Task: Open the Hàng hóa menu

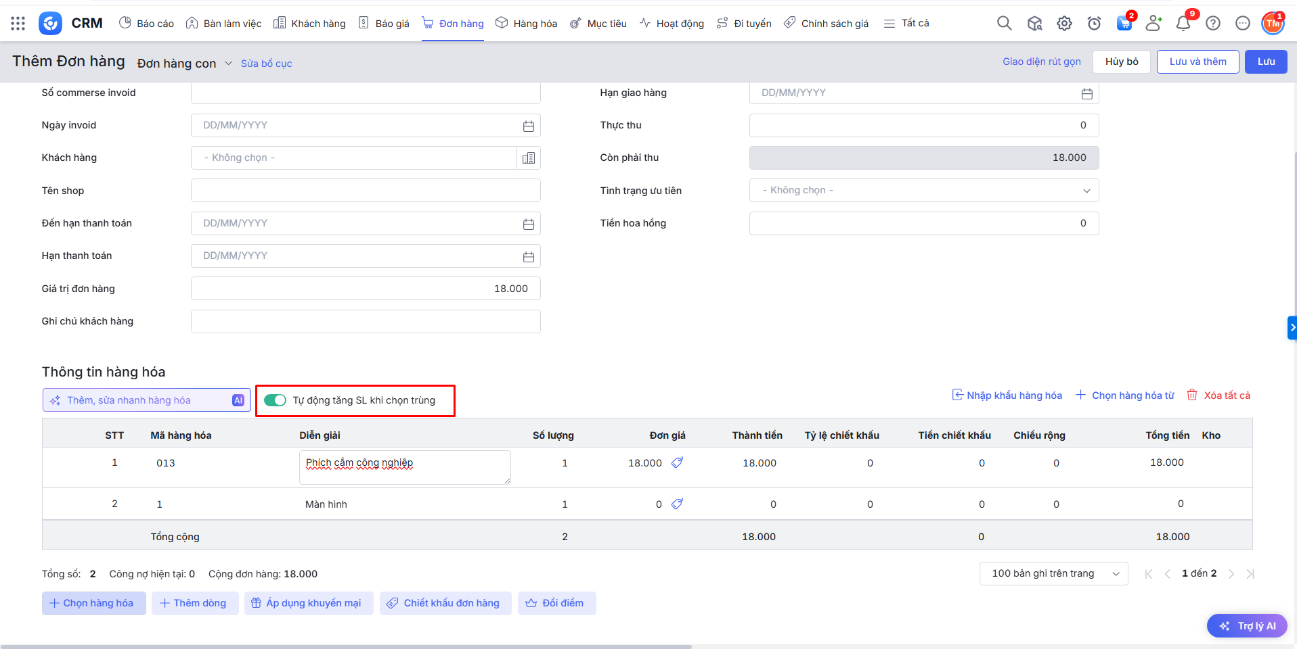Action: pyautogui.click(x=526, y=24)
